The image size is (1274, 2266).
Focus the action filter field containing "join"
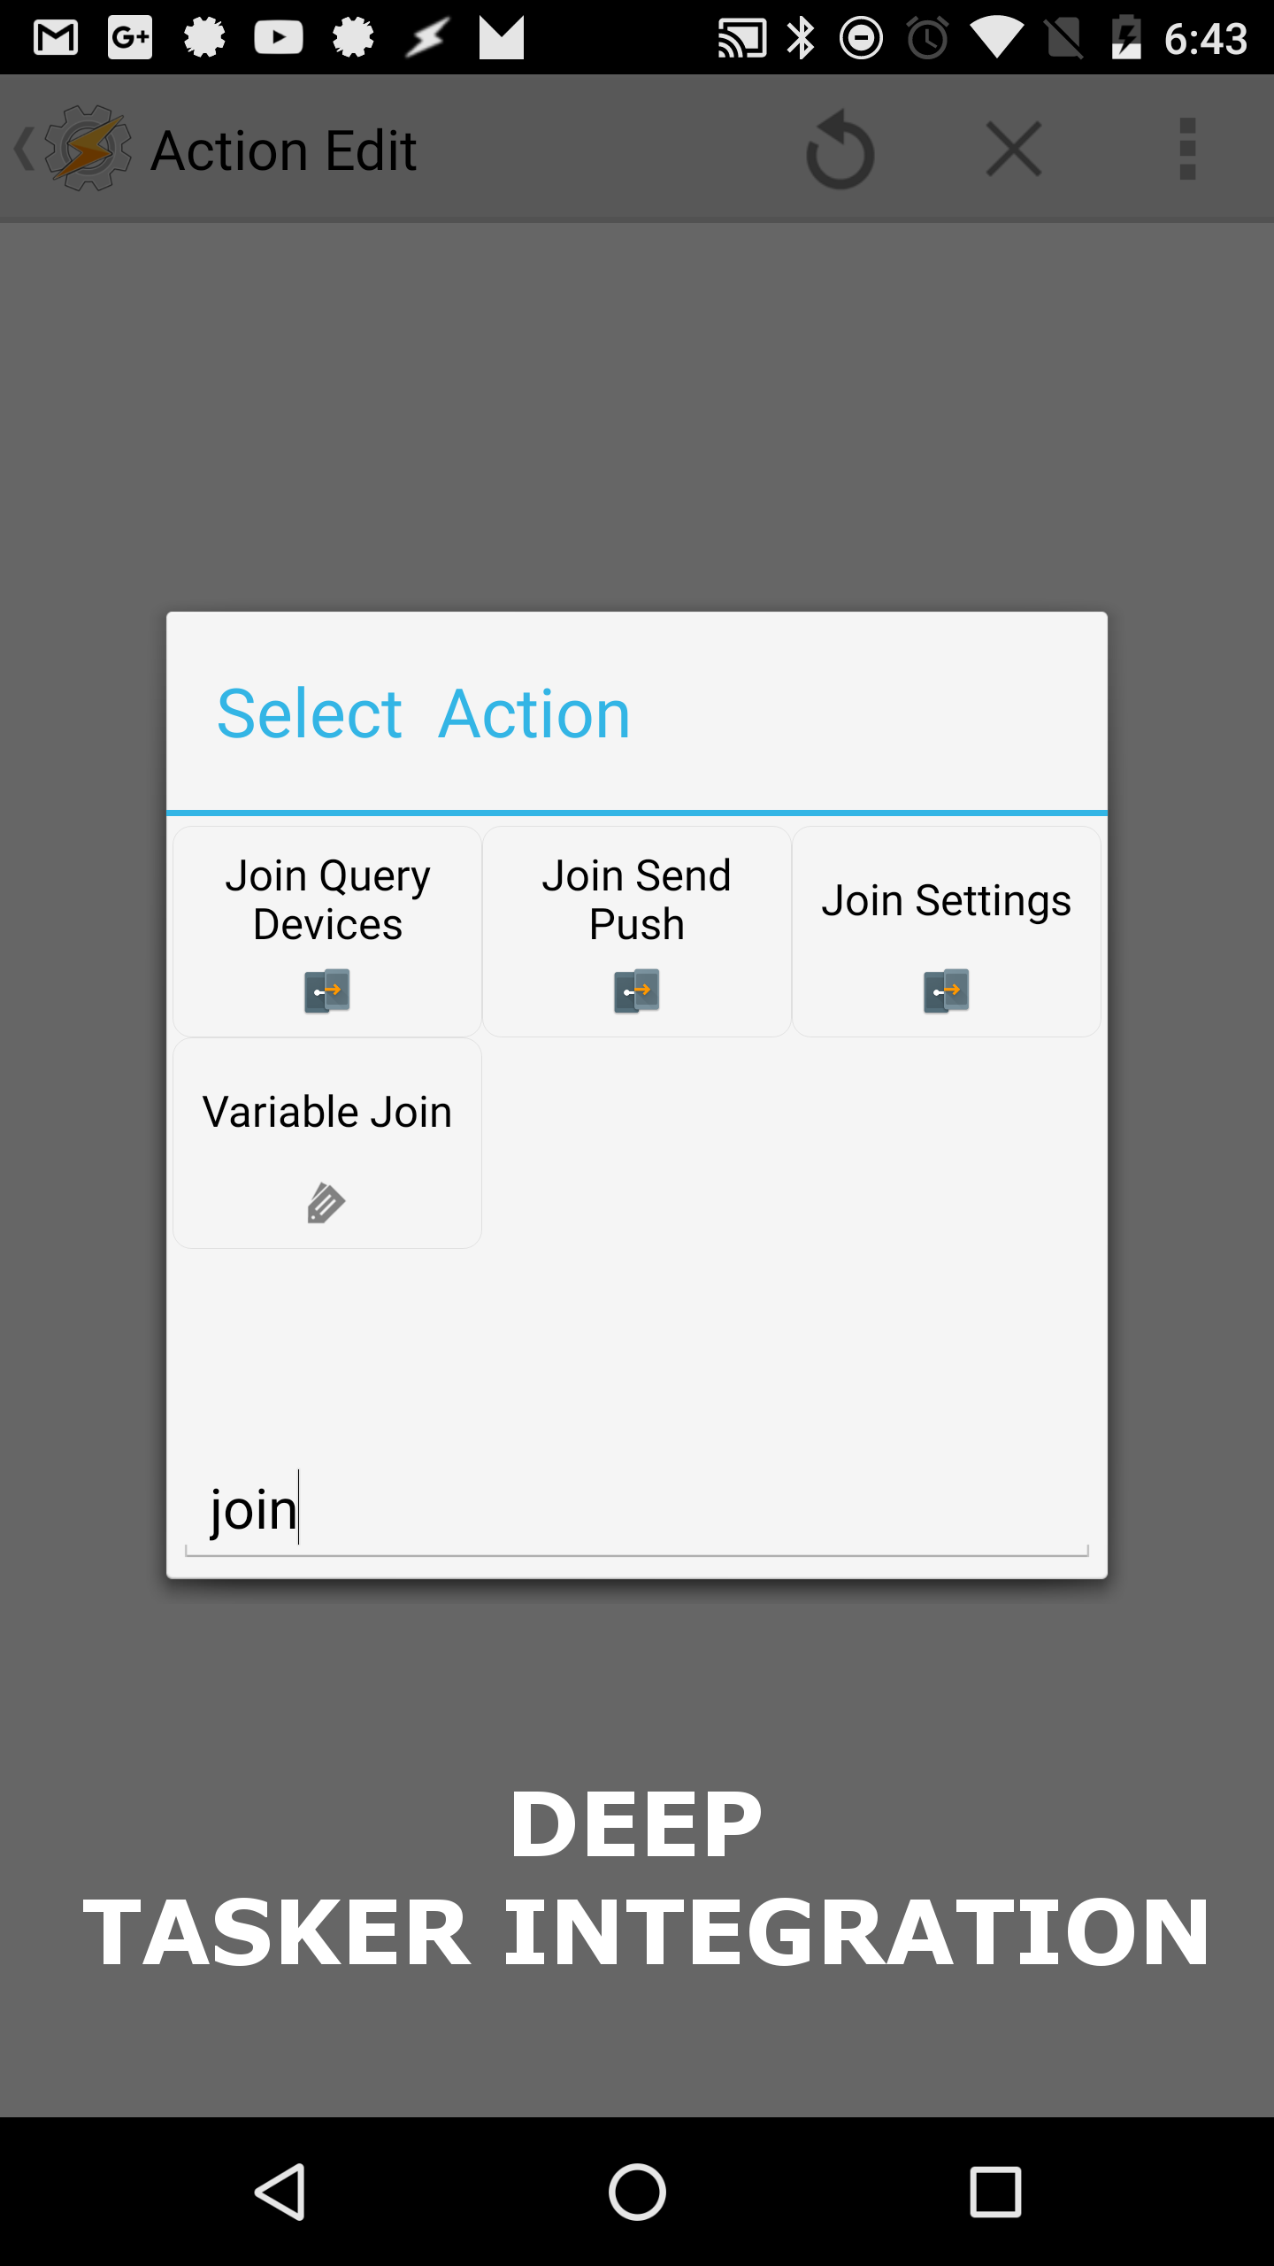coord(637,1511)
